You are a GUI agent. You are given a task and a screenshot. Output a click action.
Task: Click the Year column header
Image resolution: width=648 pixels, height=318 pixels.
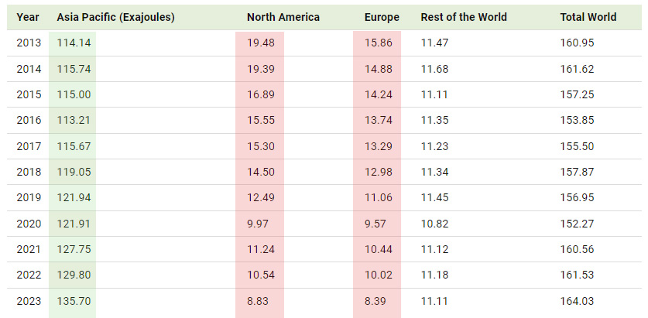[27, 17]
